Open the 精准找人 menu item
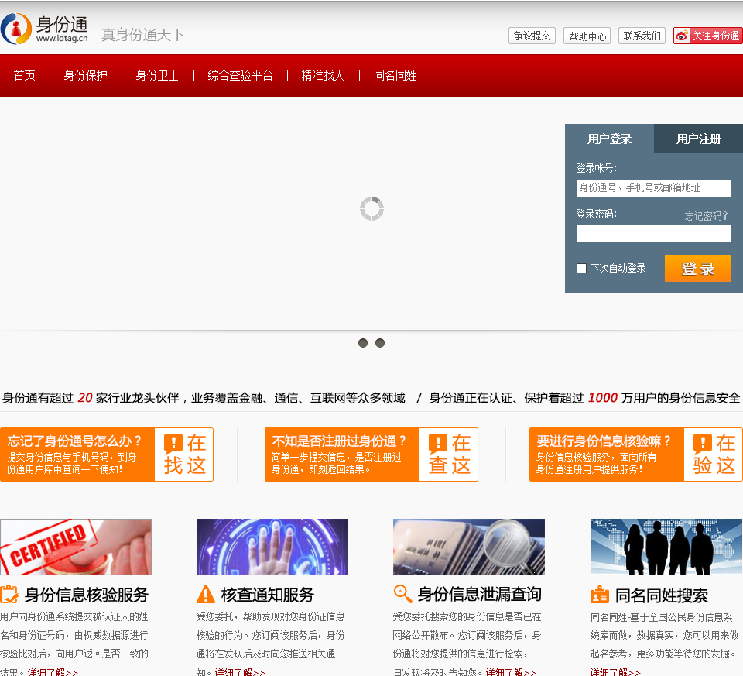743x676 pixels. 323,75
